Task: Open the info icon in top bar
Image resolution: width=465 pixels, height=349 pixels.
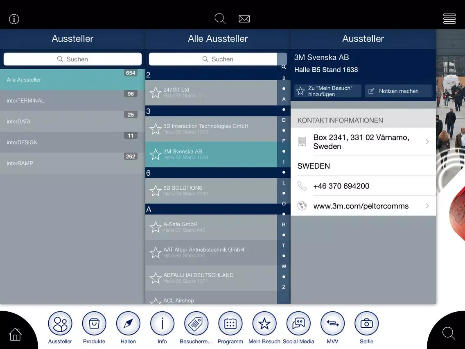Action: coord(14,19)
